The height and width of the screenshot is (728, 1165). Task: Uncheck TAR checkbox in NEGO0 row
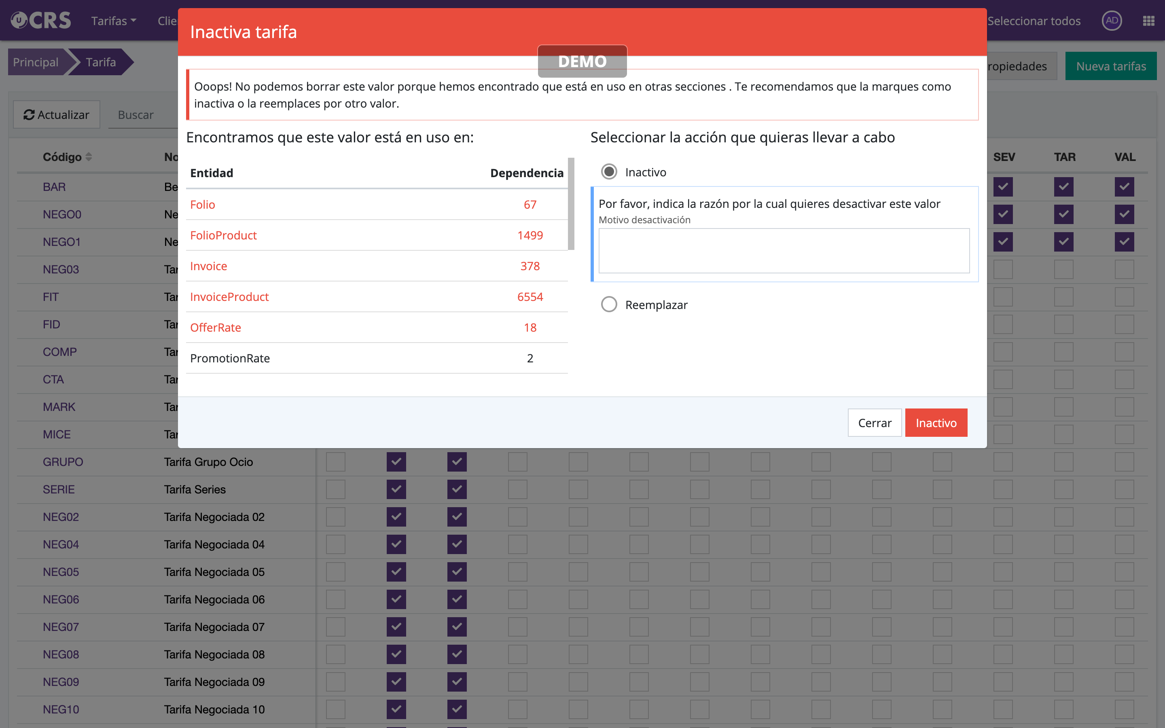[1063, 214]
